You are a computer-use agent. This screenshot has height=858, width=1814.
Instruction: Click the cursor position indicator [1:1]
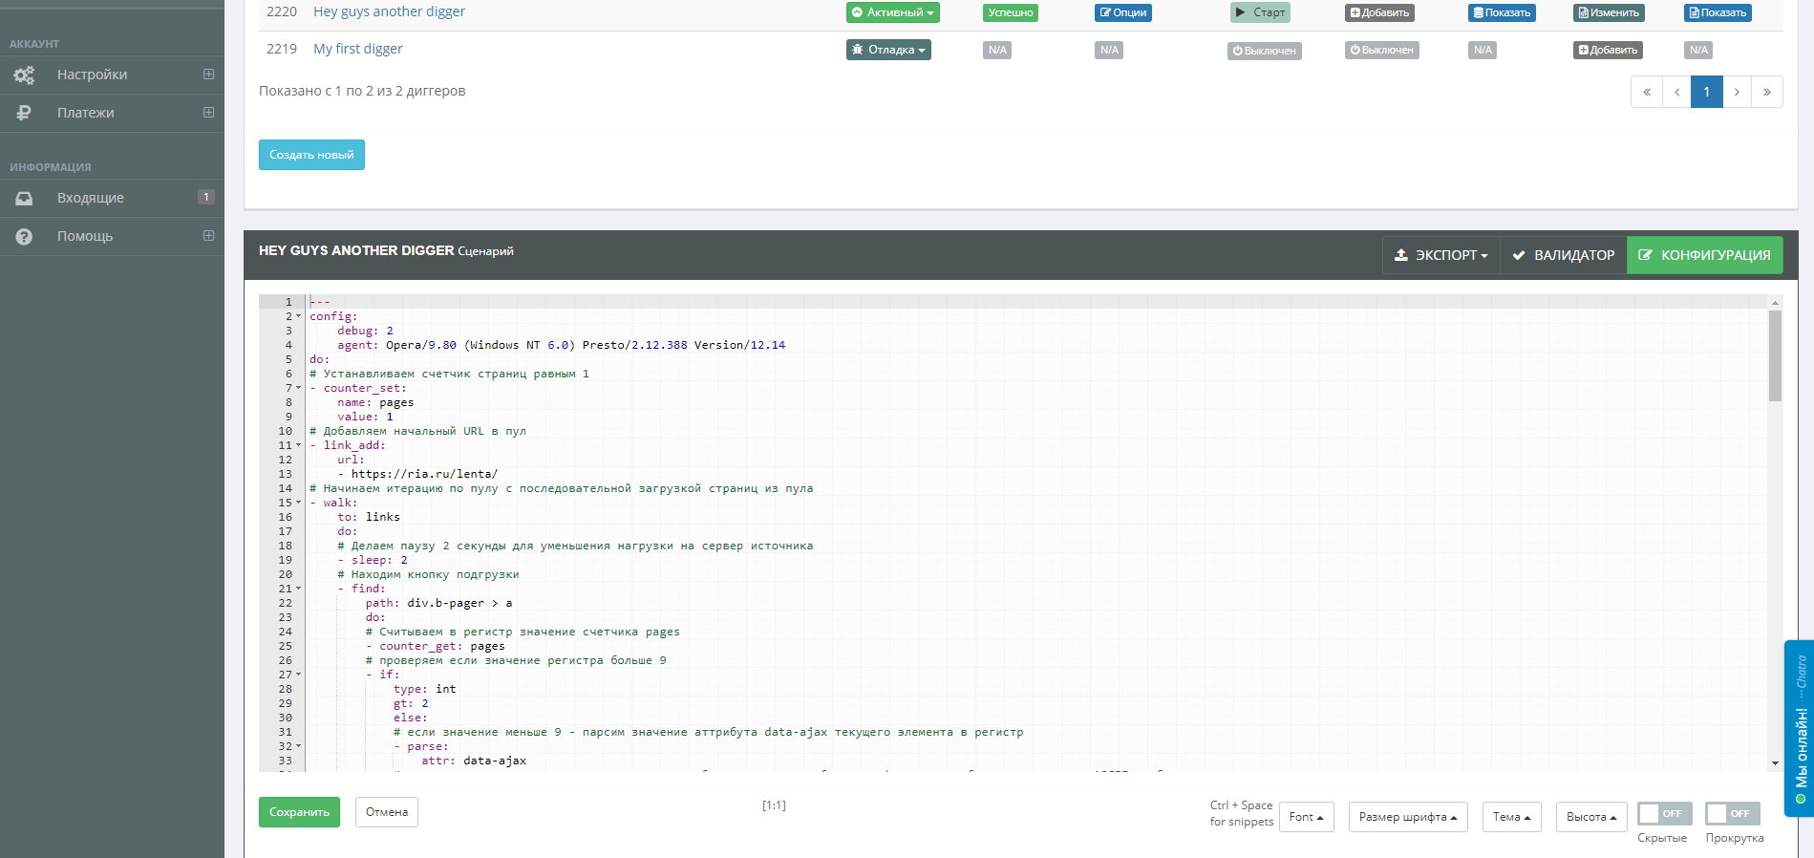774,805
